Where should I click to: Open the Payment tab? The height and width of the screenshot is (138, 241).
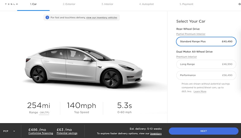point(186,4)
